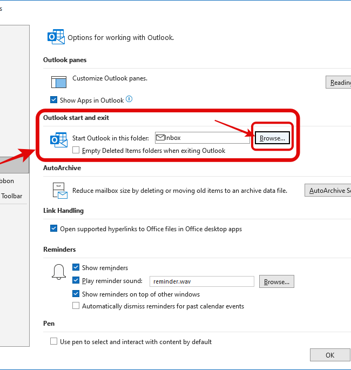Click the Outlook icon in start and exit section
Image resolution: width=351 pixels, height=370 pixels.
[x=59, y=140]
